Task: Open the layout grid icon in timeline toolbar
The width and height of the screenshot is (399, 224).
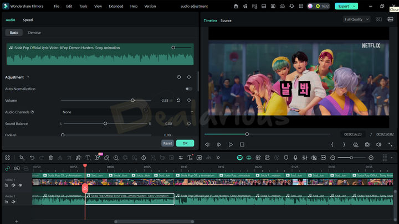Action: click(x=8, y=158)
